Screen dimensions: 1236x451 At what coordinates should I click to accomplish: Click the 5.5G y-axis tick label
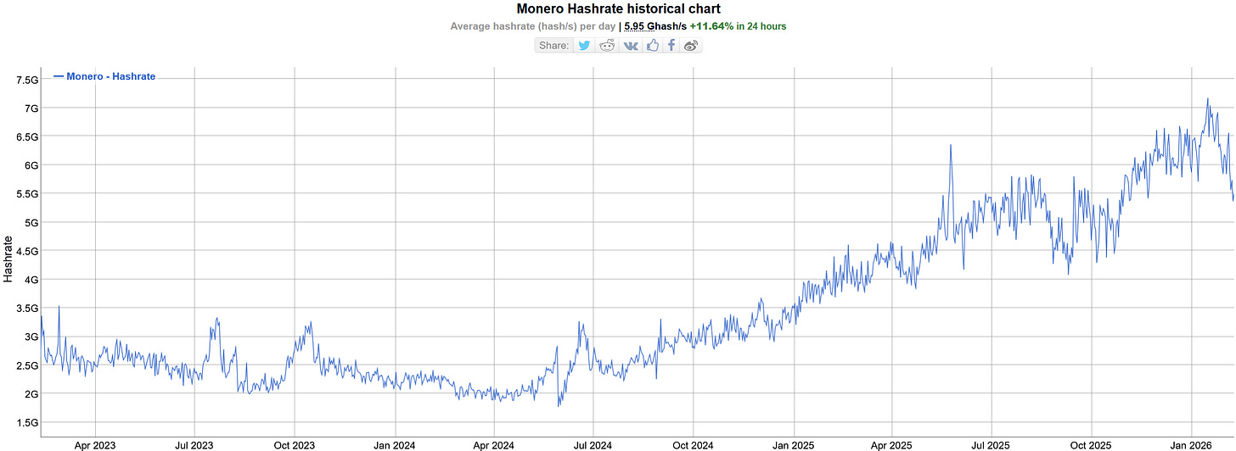coord(27,194)
